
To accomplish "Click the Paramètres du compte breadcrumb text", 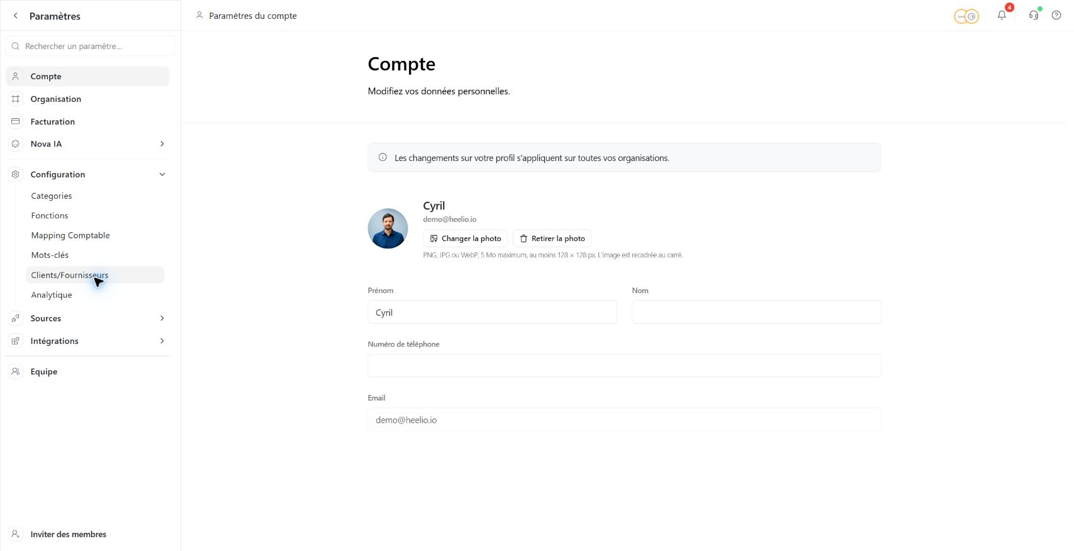I will pyautogui.click(x=253, y=16).
